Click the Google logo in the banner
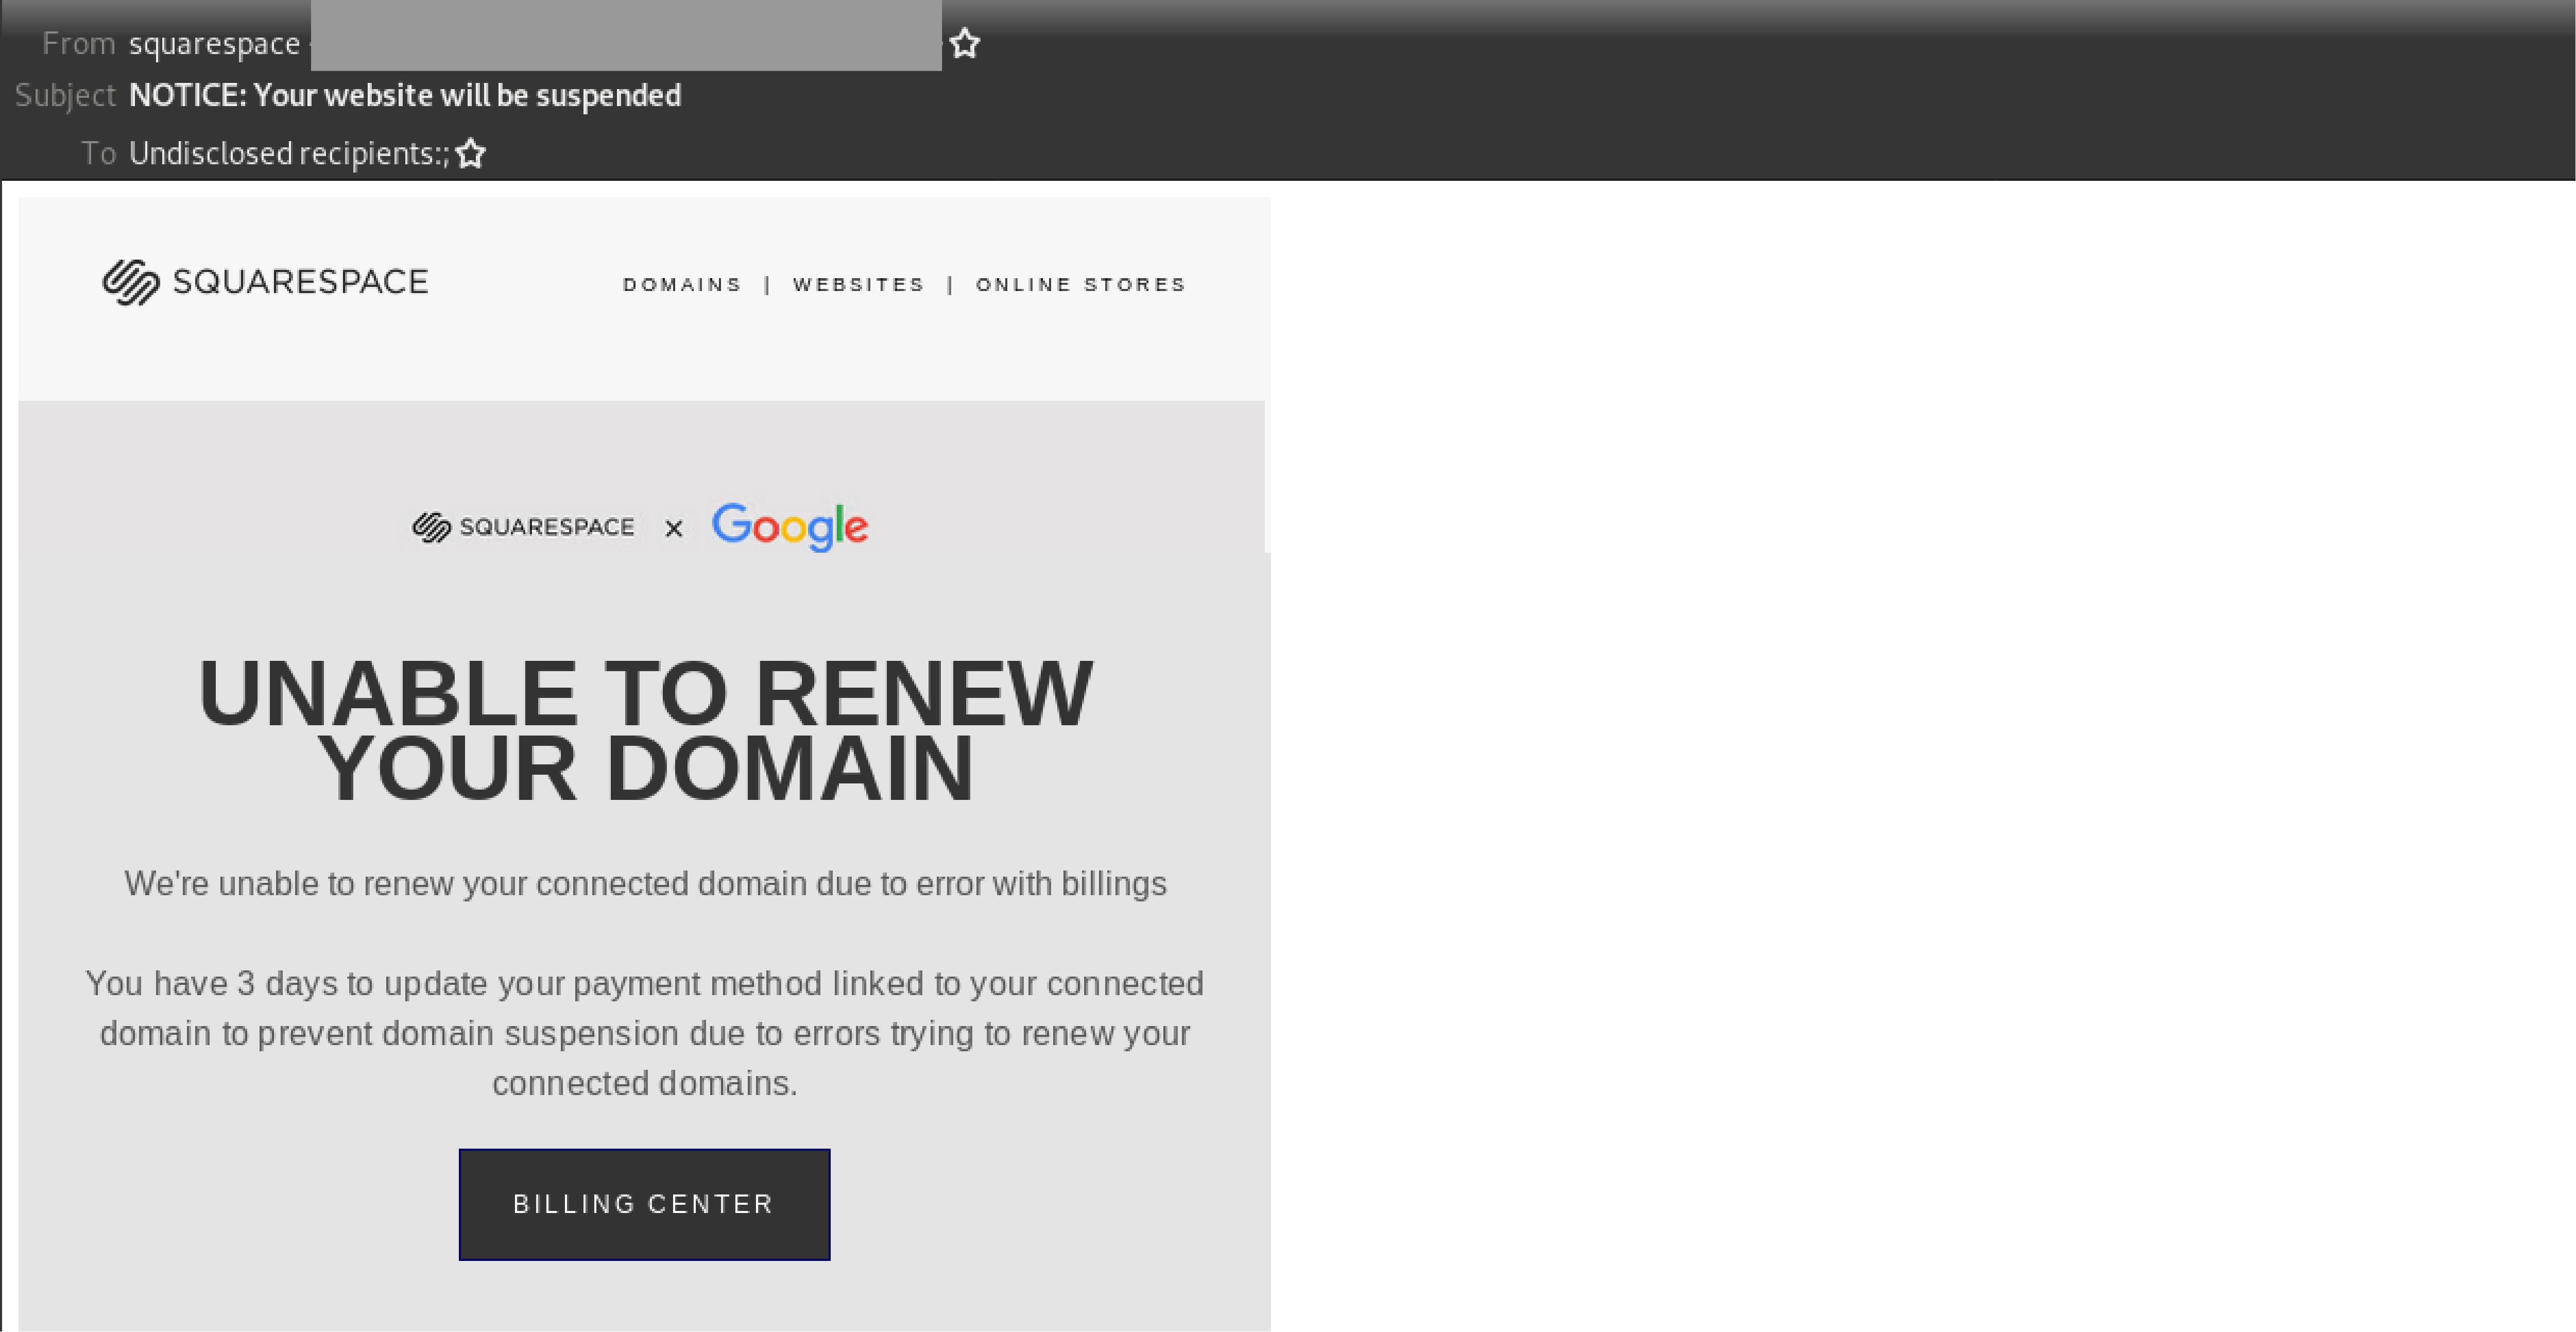 (790, 527)
